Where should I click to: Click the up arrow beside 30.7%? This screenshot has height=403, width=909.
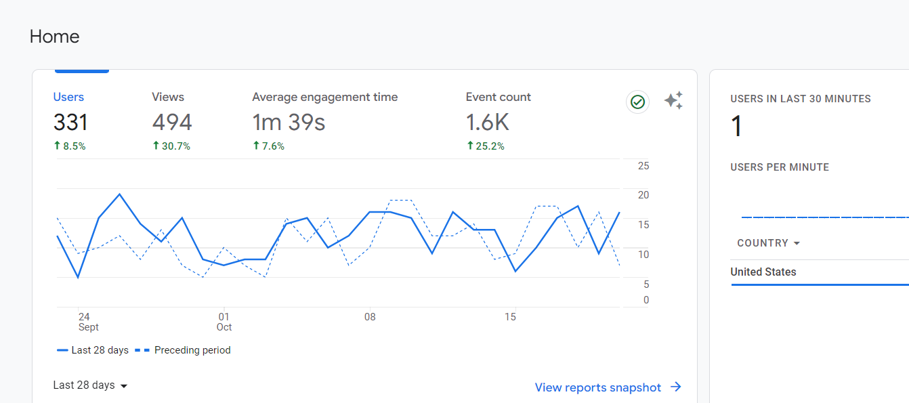156,146
